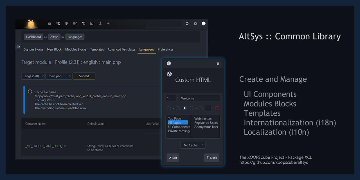Viewport: 360px width, 180px height.
Task: Toggle the light/dark theme sun icon
Action: point(195,24)
